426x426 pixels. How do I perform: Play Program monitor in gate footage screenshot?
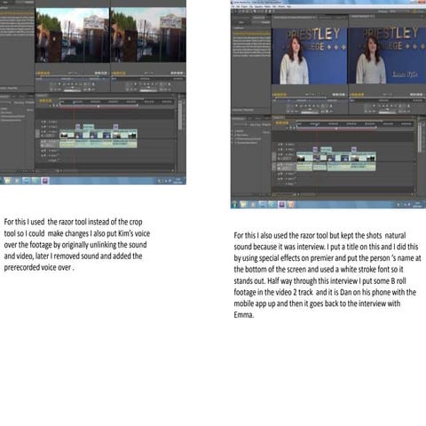click(x=148, y=84)
